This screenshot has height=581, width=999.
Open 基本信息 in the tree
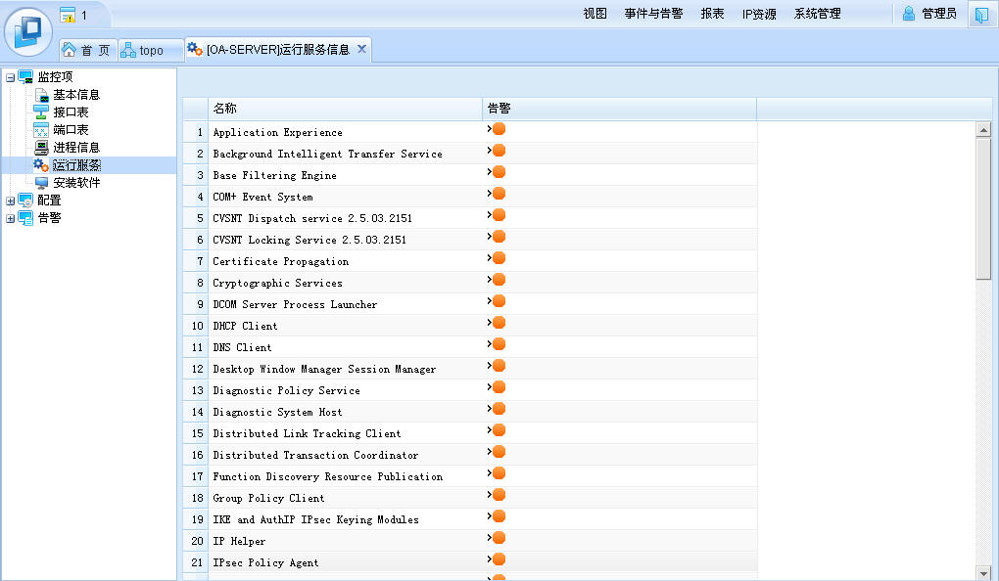click(76, 95)
